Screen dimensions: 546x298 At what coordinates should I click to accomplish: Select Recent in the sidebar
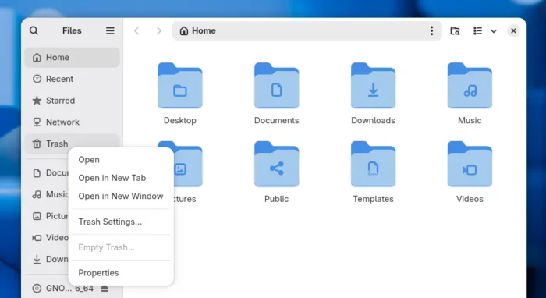click(72, 79)
